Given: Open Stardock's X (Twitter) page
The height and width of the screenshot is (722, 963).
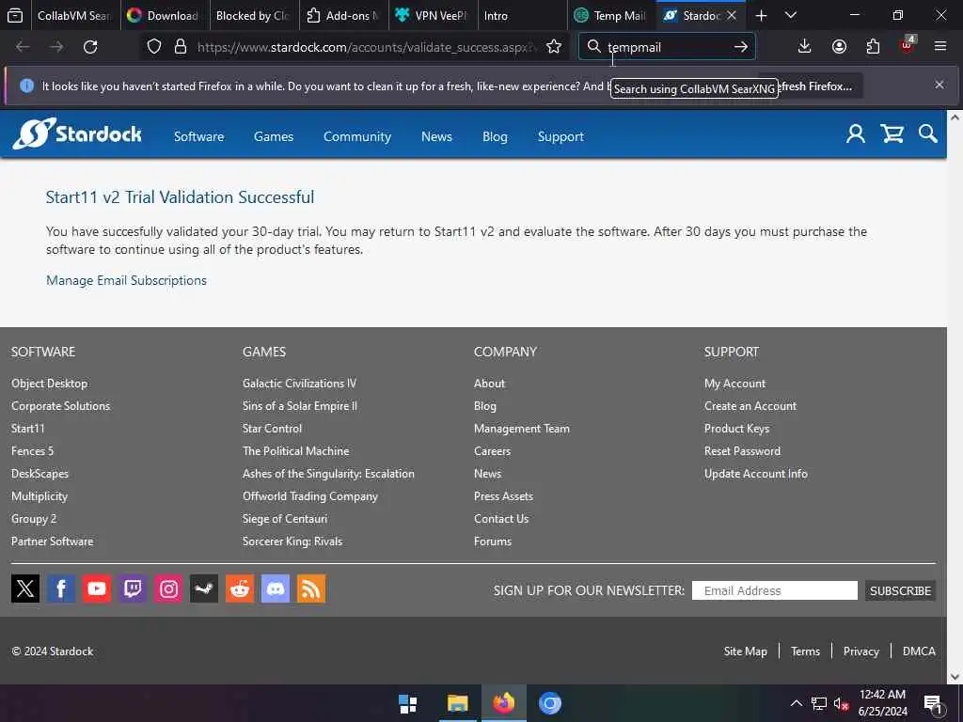Looking at the screenshot, I should tap(25, 589).
